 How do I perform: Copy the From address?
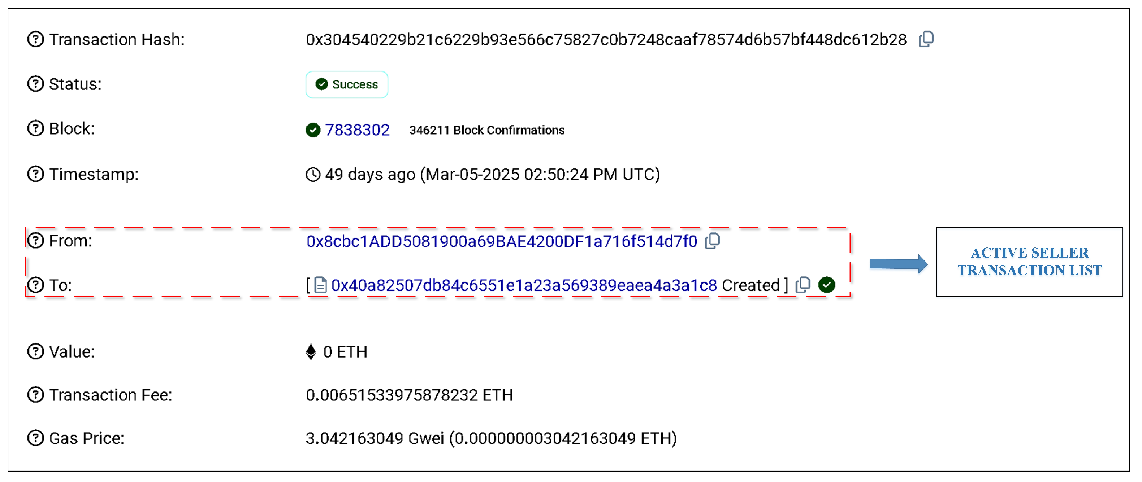(713, 241)
